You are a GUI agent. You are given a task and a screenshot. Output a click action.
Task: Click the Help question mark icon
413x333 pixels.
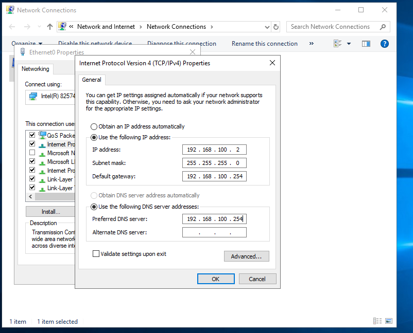click(x=384, y=44)
